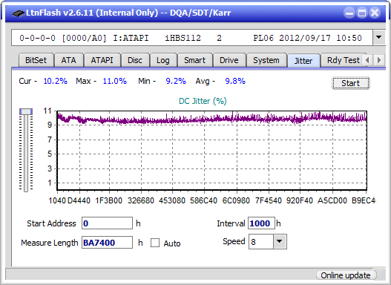Image resolution: width=391 pixels, height=285 pixels.
Task: Click the x-axis label 1F3B00
Action: click(x=109, y=200)
